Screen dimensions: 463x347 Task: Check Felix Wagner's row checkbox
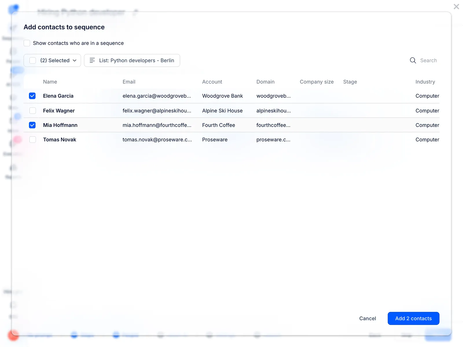(33, 111)
